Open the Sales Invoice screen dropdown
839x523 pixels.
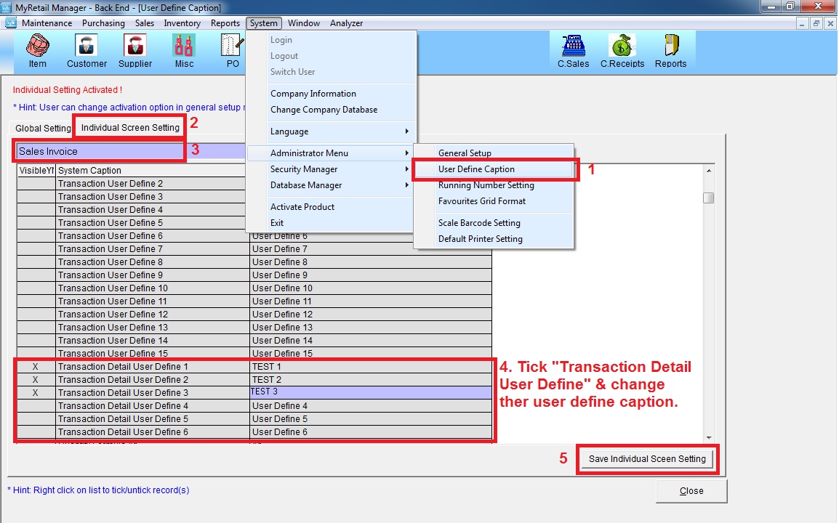click(100, 151)
